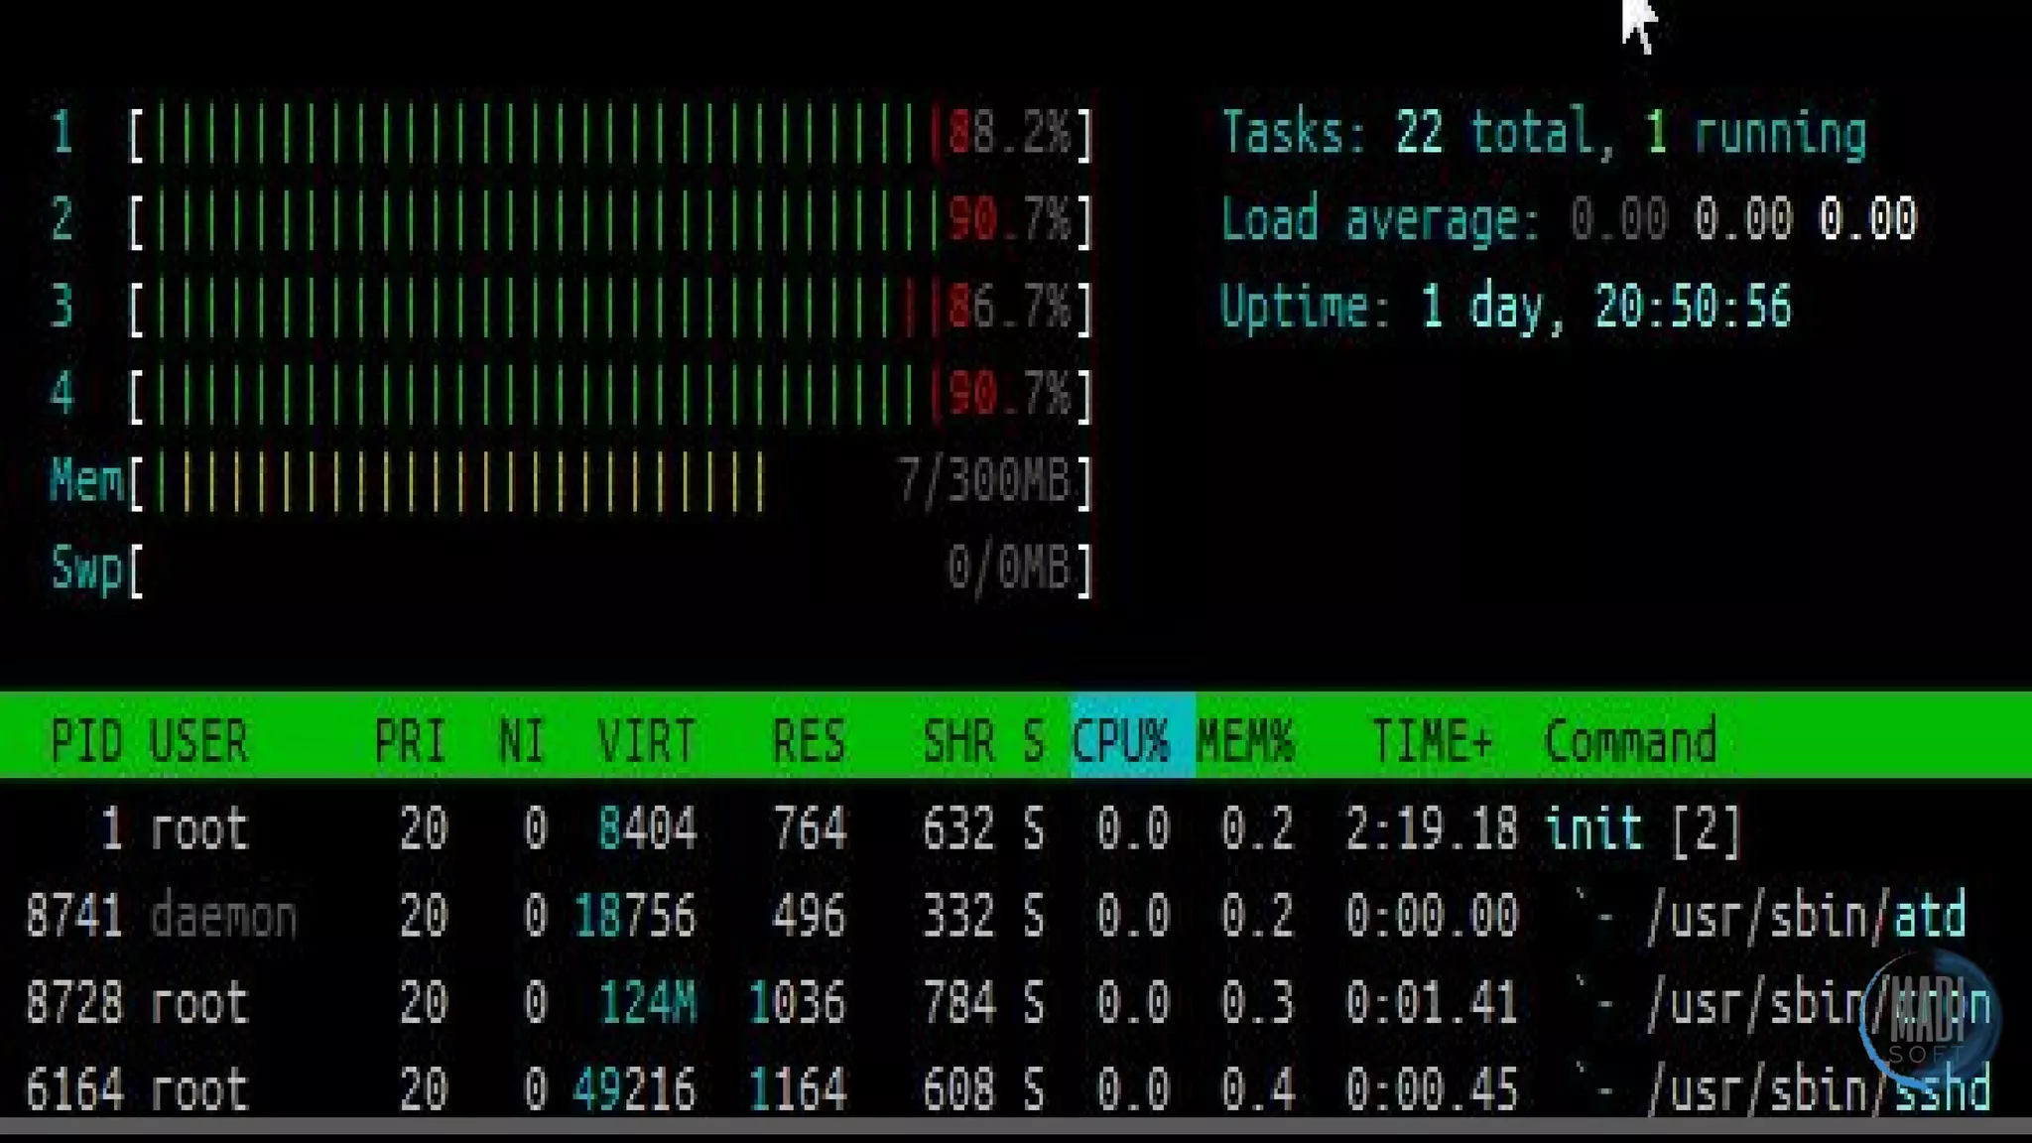Screen dimensions: 2032x1143
Task: Click the RES column header
Action: click(x=809, y=741)
